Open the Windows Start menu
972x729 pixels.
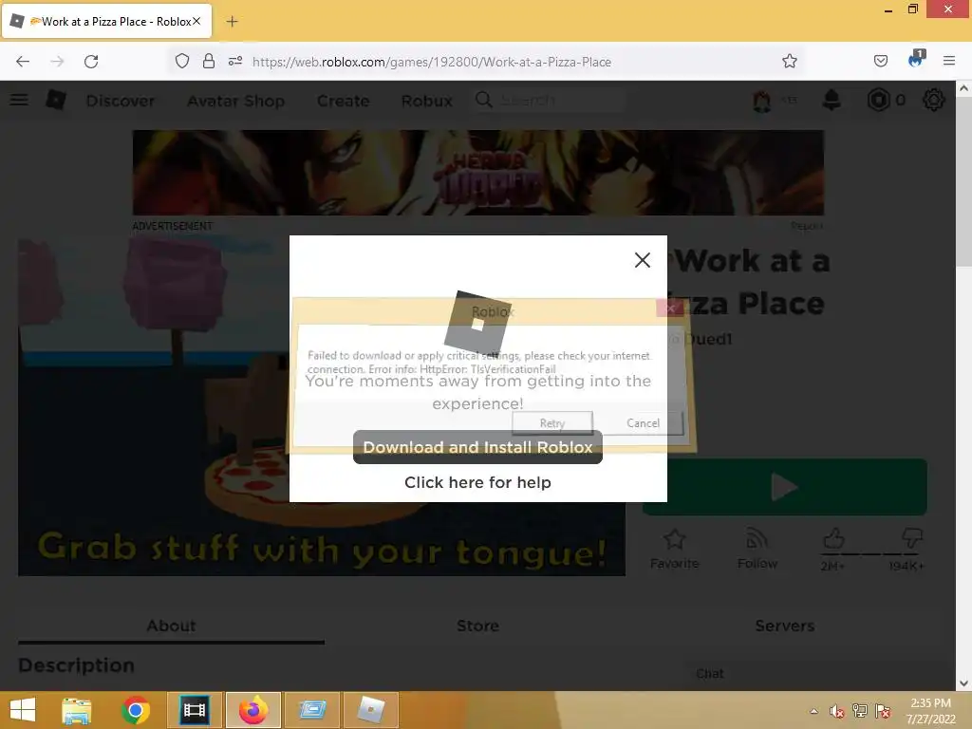pyautogui.click(x=23, y=710)
